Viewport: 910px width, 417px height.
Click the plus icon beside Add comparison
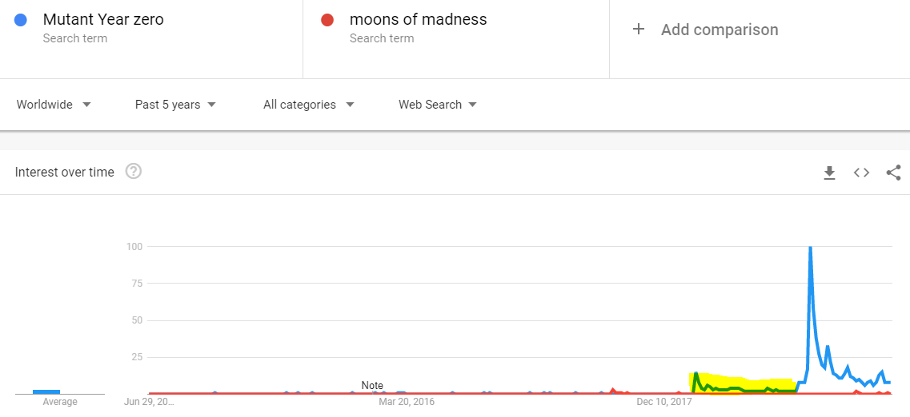[639, 30]
